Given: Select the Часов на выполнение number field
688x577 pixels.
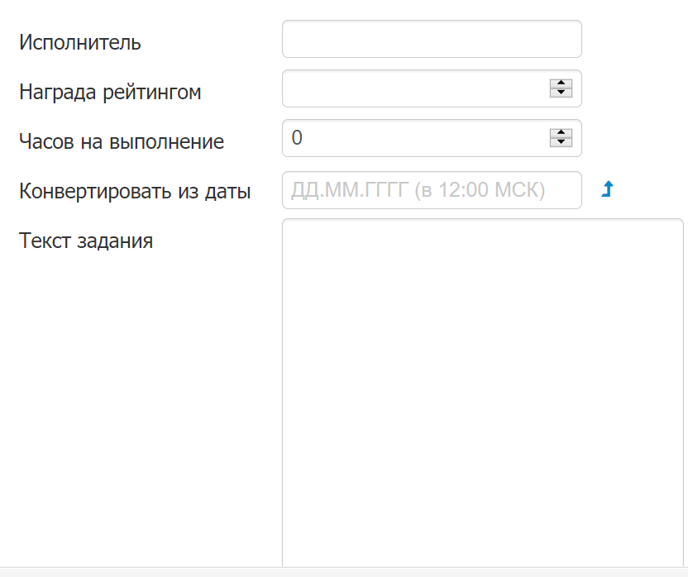Looking at the screenshot, I should (415, 138).
